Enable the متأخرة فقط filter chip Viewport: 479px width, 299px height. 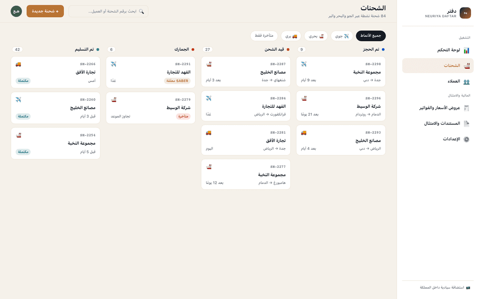coord(264,36)
